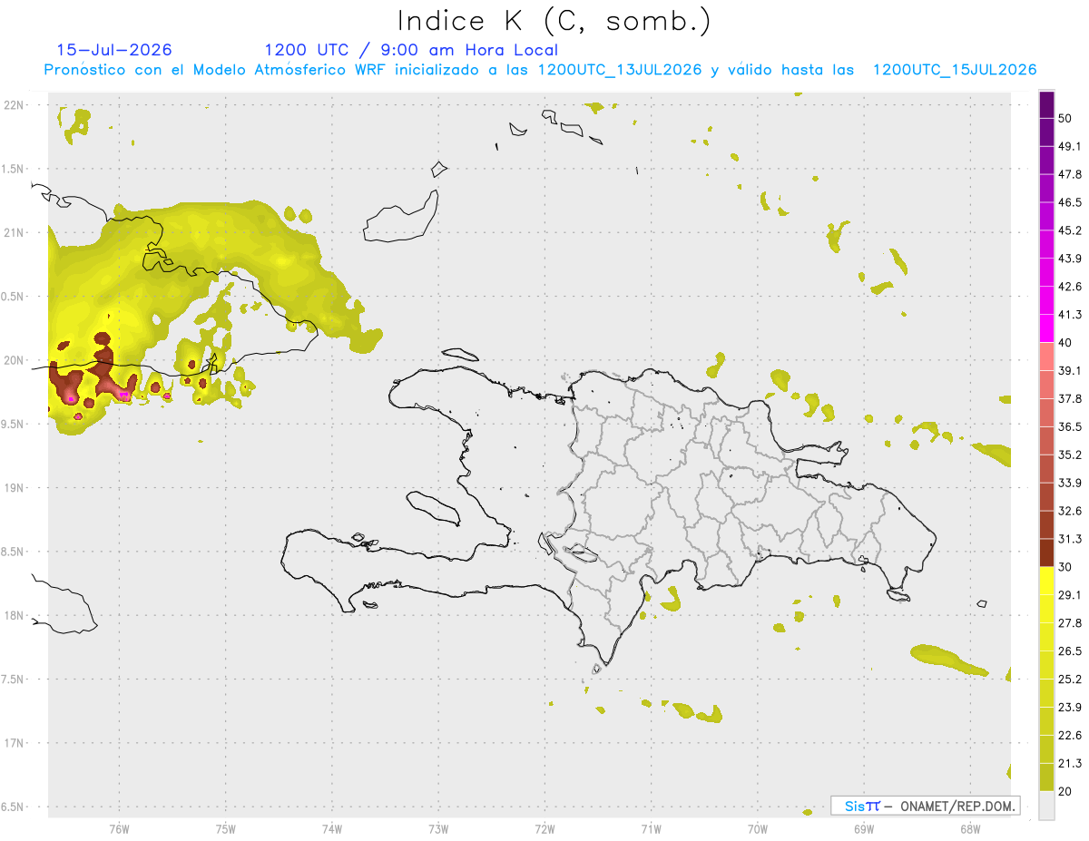Click the colorbar value '49.1'

[1071, 146]
